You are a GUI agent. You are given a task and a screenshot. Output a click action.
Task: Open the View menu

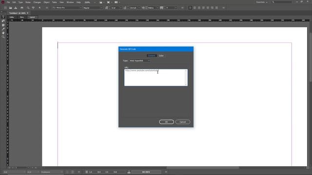pyautogui.click(x=62, y=2)
